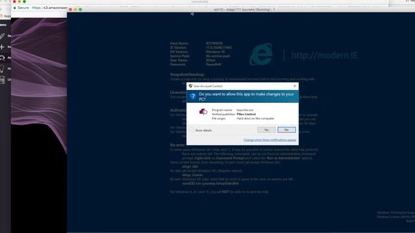Click the lightbulb icon in browser sidebar
Screen dimensions: 415x233
click(x=2, y=69)
